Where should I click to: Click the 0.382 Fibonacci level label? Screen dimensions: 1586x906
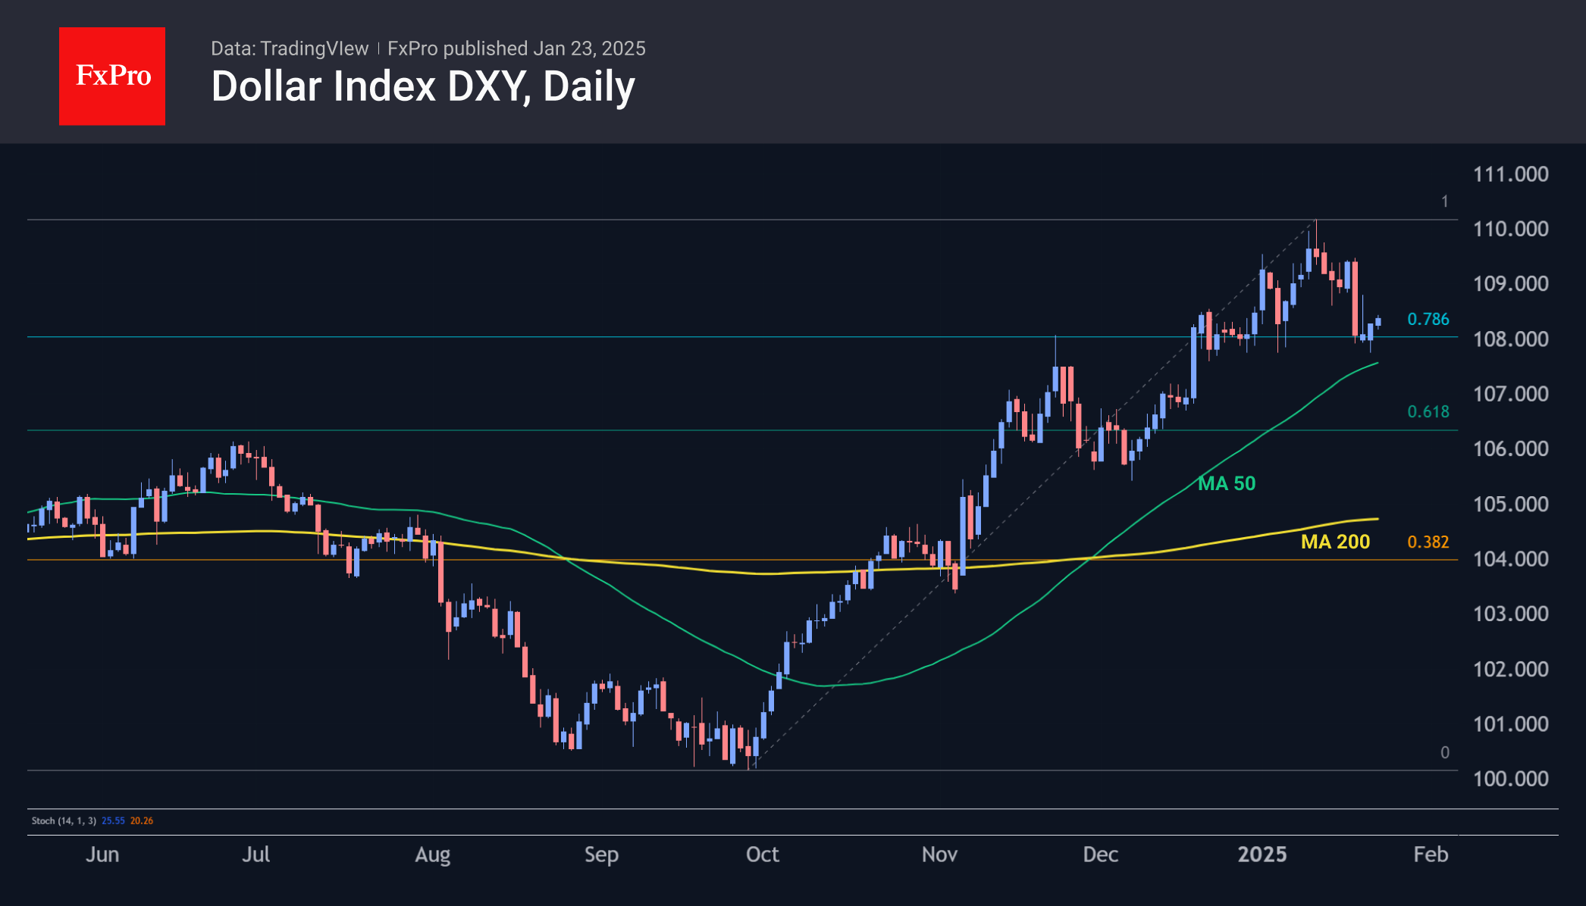pos(1428,542)
